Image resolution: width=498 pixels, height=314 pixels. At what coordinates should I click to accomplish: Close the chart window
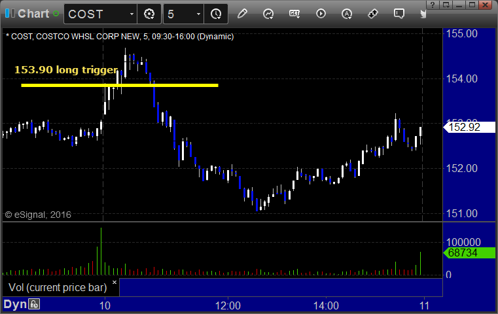click(486, 5)
